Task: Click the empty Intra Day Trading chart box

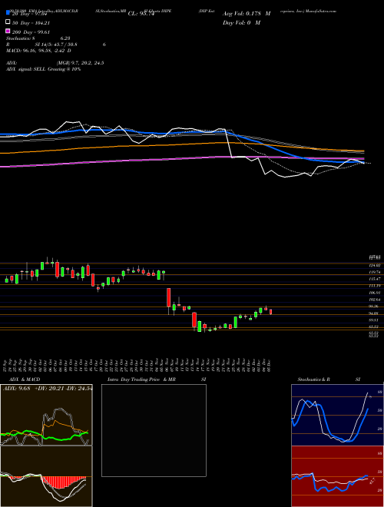Action: (154, 430)
